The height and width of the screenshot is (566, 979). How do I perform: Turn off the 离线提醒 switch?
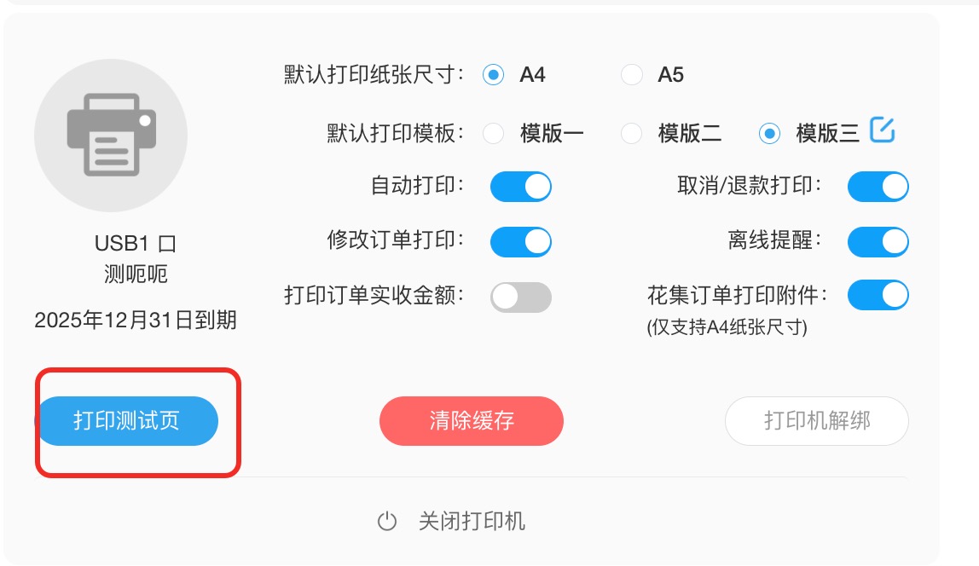[x=878, y=241]
